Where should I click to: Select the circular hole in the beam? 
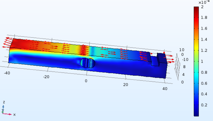(88, 63)
